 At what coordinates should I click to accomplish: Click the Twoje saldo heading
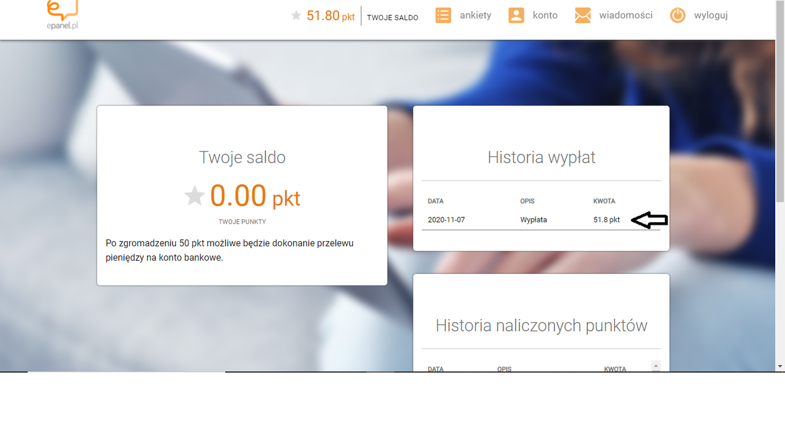(x=242, y=157)
